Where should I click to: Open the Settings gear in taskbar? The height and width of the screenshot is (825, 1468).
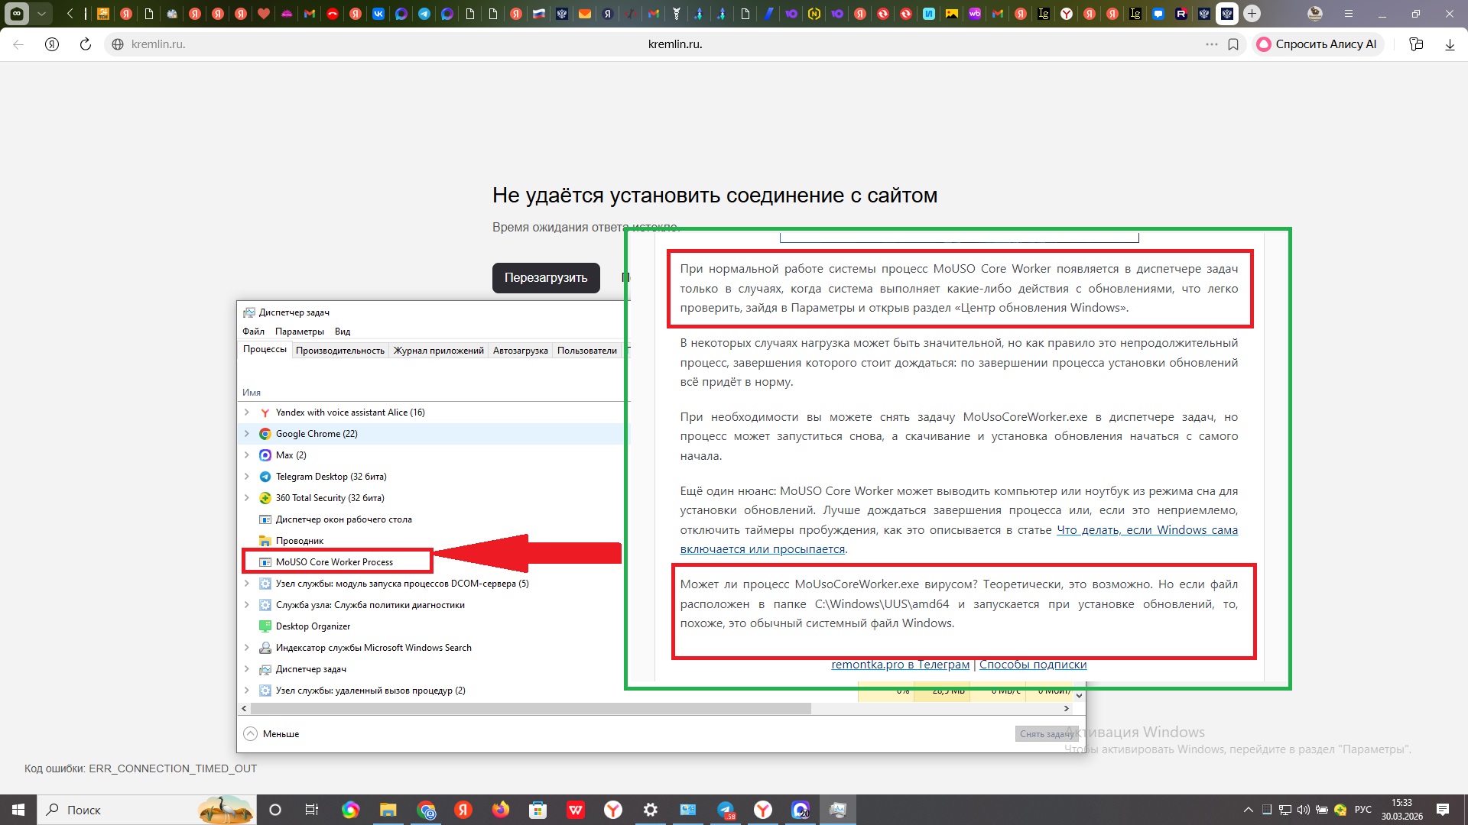coord(651,810)
